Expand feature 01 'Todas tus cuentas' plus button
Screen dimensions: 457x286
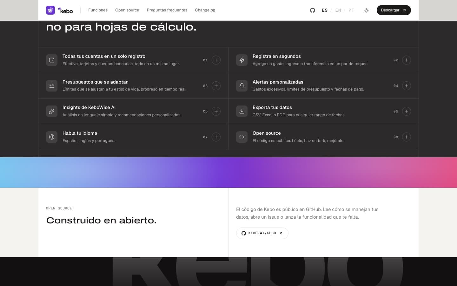tap(216, 60)
